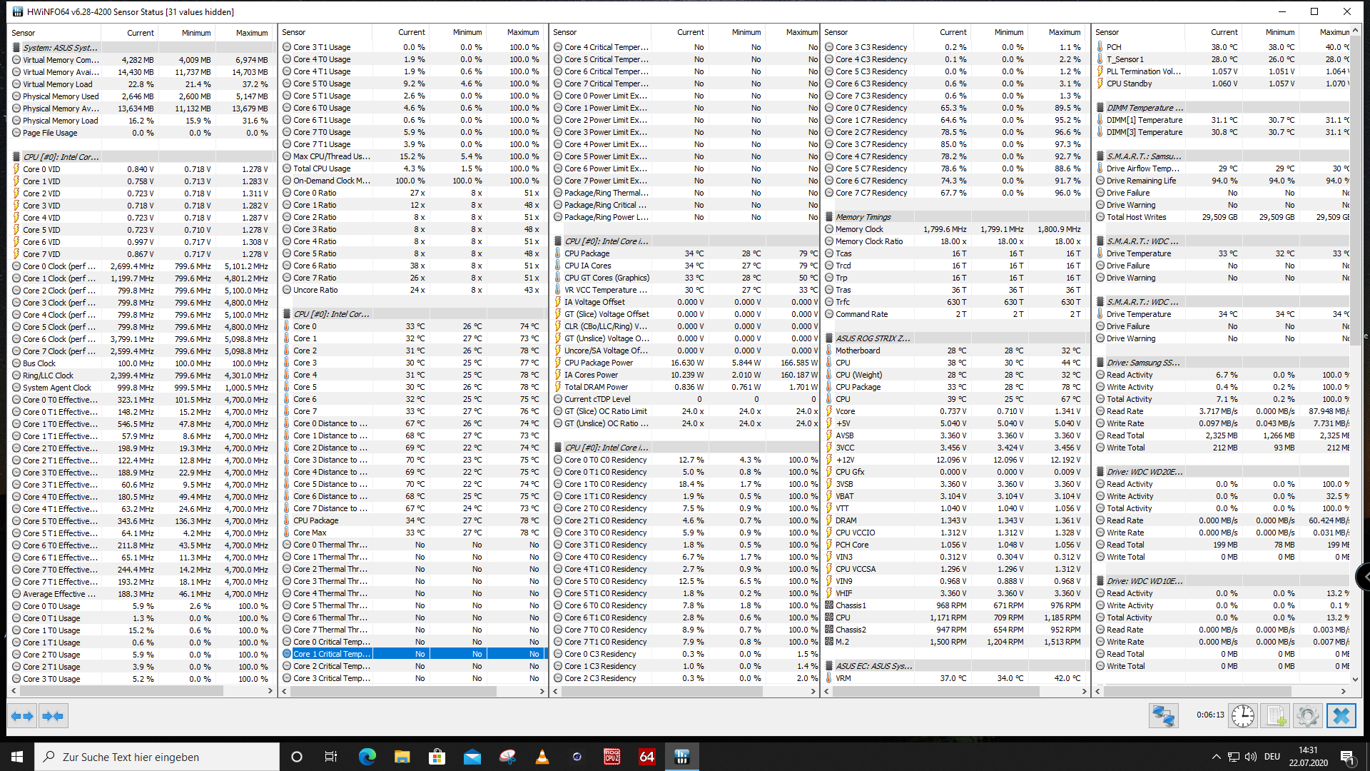The width and height of the screenshot is (1370, 771).
Task: Select the Motherboard temperature row
Action: coord(955,351)
